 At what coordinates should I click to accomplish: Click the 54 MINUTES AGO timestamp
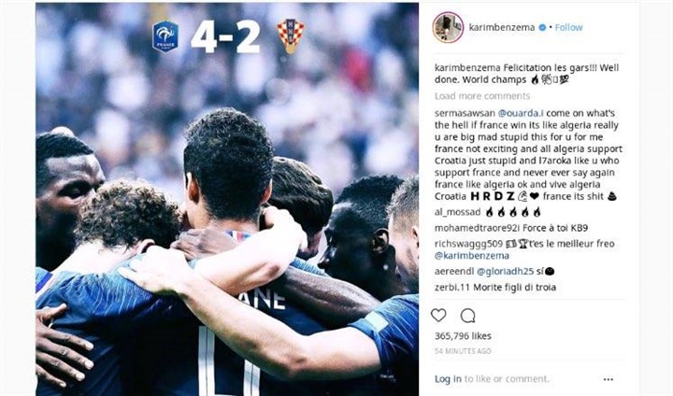[463, 351]
